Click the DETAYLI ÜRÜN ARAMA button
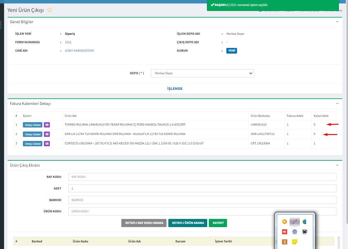Screen dimensions: 348x249 (188, 223)
